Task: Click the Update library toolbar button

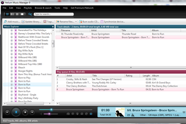Action: pos(31,22)
